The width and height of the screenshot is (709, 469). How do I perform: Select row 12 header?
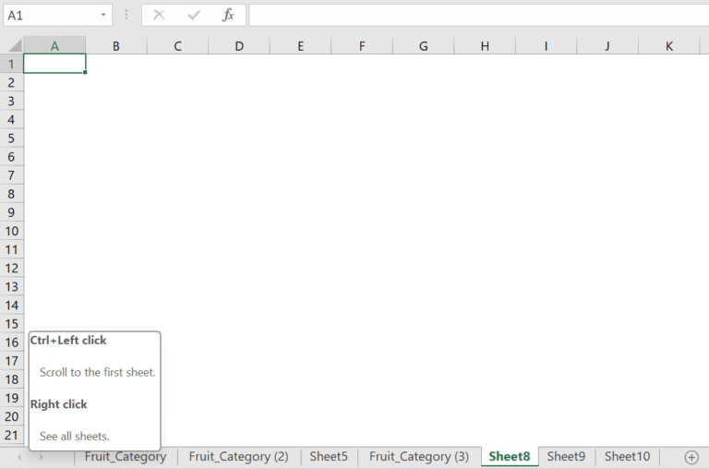pyautogui.click(x=12, y=268)
